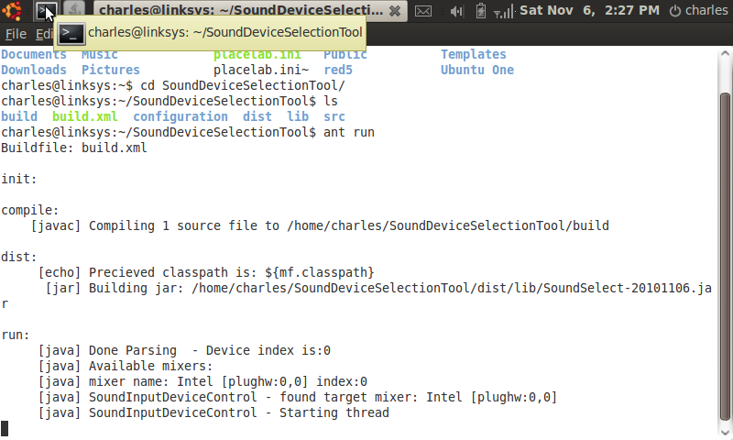Expand the charles user session menu
This screenshot has width=733, height=440.
[x=706, y=10]
